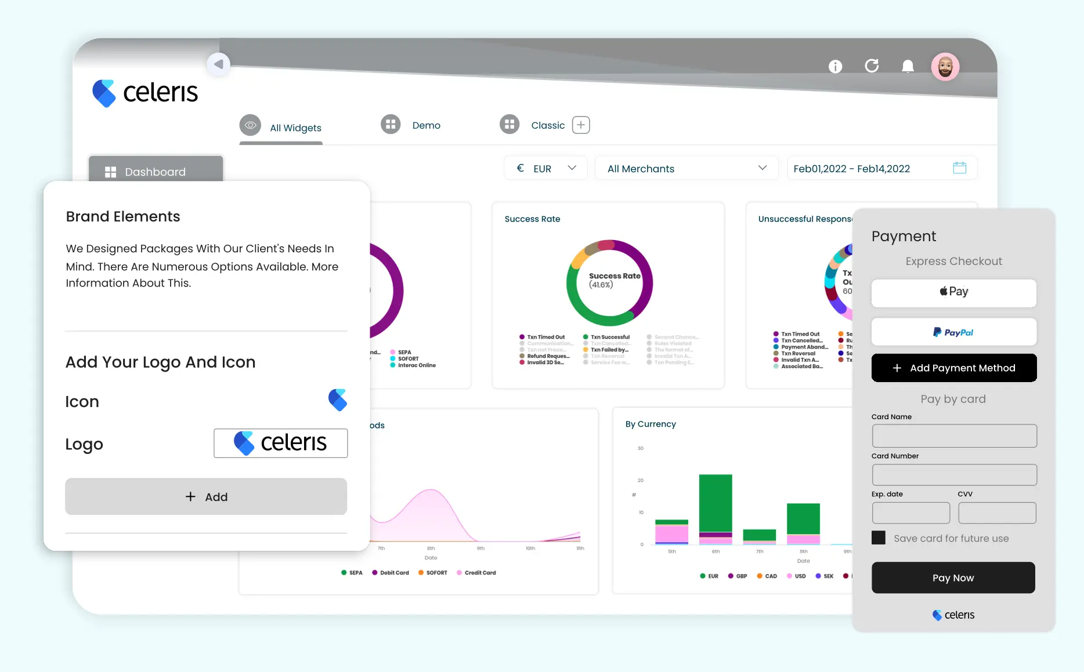1084x672 pixels.
Task: Click the plus icon to add dashboard tab
Action: 581,125
